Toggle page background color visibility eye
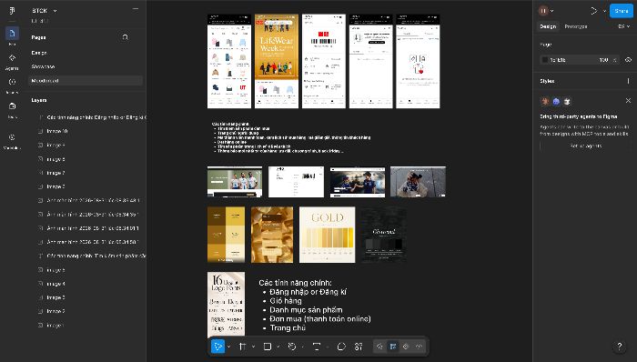637x362 pixels. coord(628,60)
